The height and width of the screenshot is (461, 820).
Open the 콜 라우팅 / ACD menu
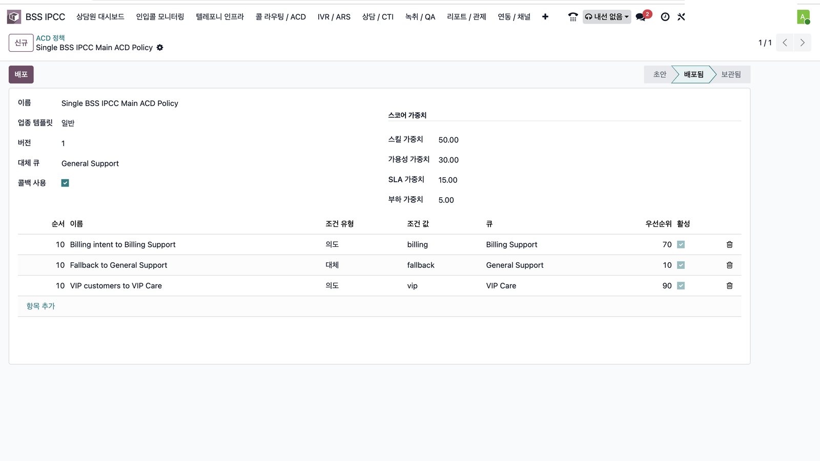pyautogui.click(x=281, y=17)
